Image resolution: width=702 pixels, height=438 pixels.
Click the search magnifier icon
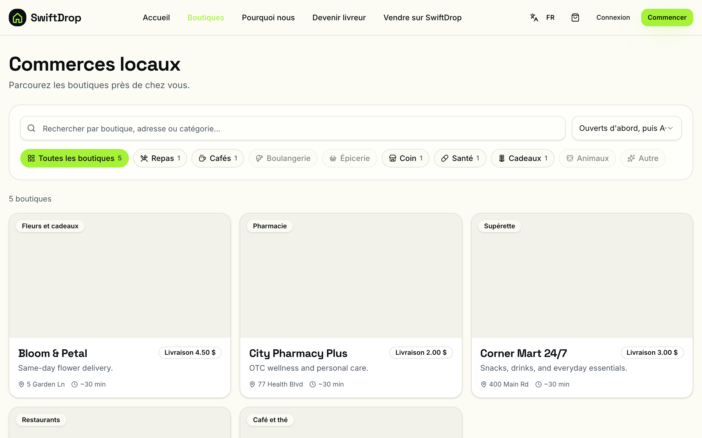coord(31,128)
